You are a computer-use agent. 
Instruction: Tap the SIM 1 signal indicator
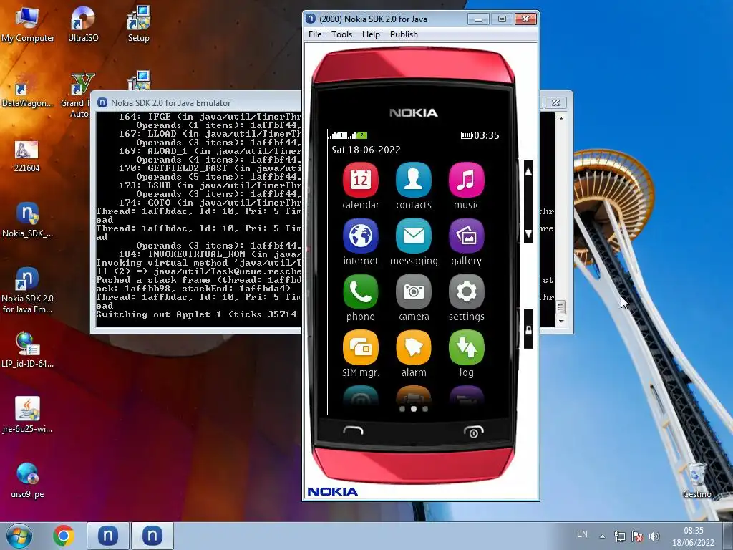coord(337,135)
